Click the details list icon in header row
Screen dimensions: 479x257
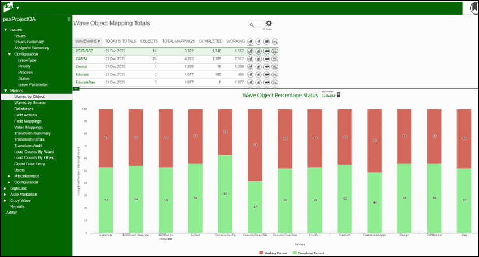pos(275,42)
